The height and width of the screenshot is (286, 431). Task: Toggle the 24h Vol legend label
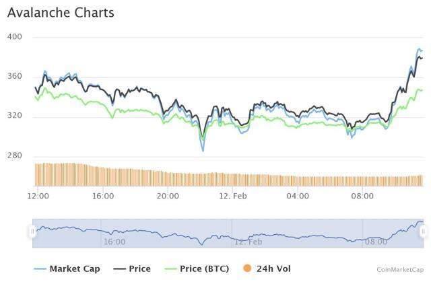coord(273,269)
